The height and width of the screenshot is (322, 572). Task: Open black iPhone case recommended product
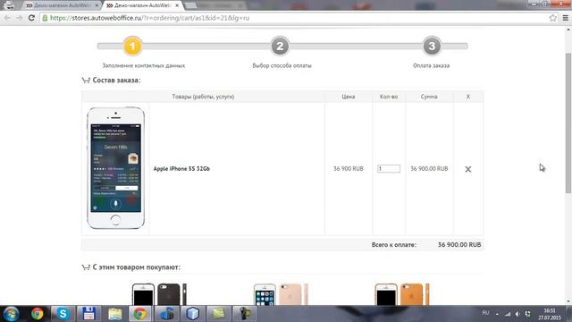[159, 294]
